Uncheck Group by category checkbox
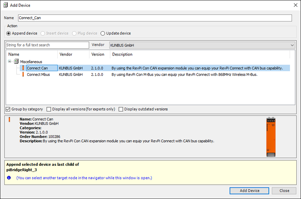Screen dimensions: 301x199 coord(8,109)
